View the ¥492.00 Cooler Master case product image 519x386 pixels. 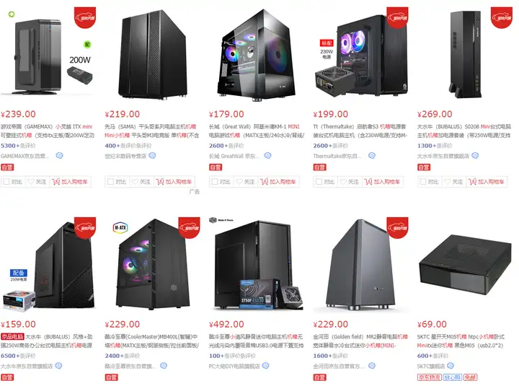pyautogui.click(x=256, y=264)
